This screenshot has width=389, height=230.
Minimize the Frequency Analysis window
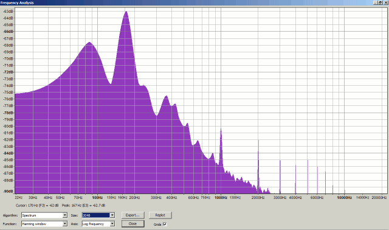376,2
